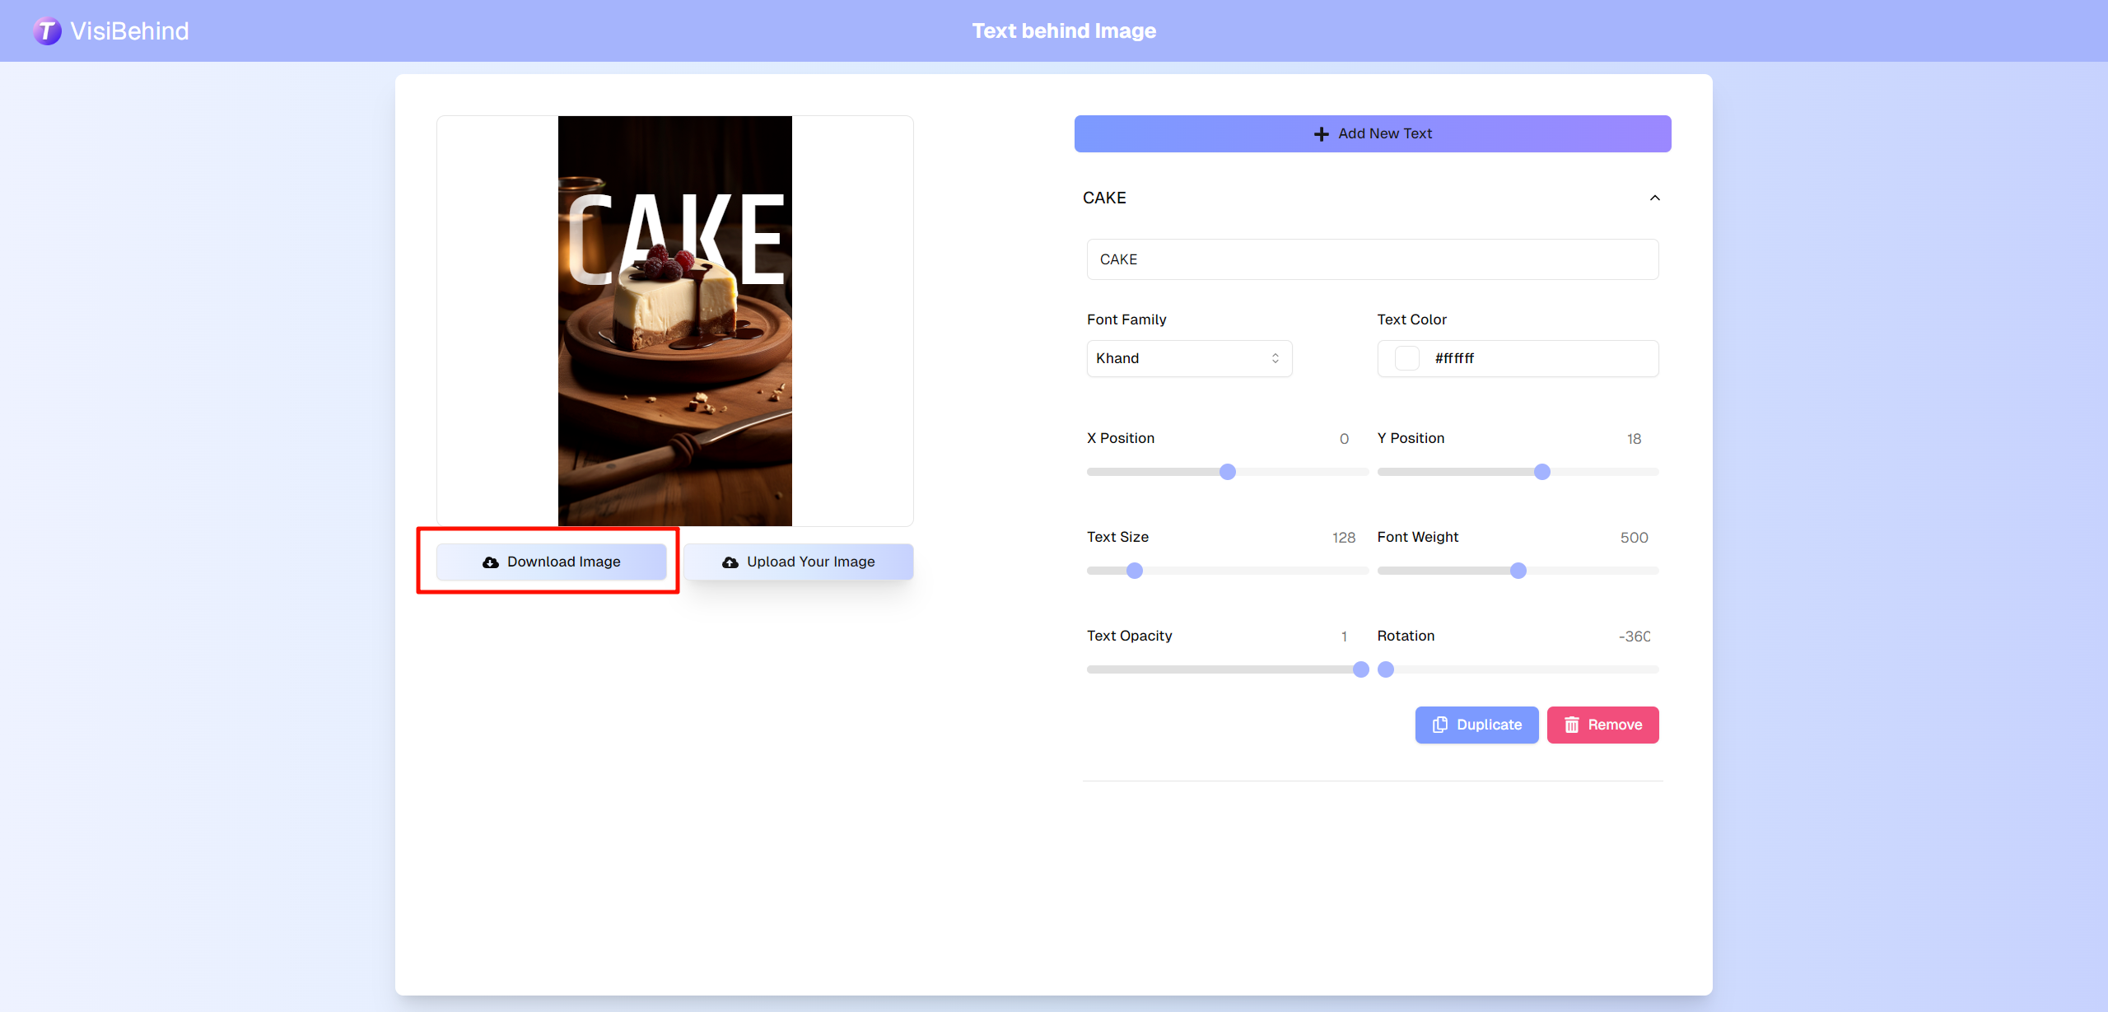Collapse the CAKE section chevron
This screenshot has height=1012, width=2108.
click(1654, 198)
